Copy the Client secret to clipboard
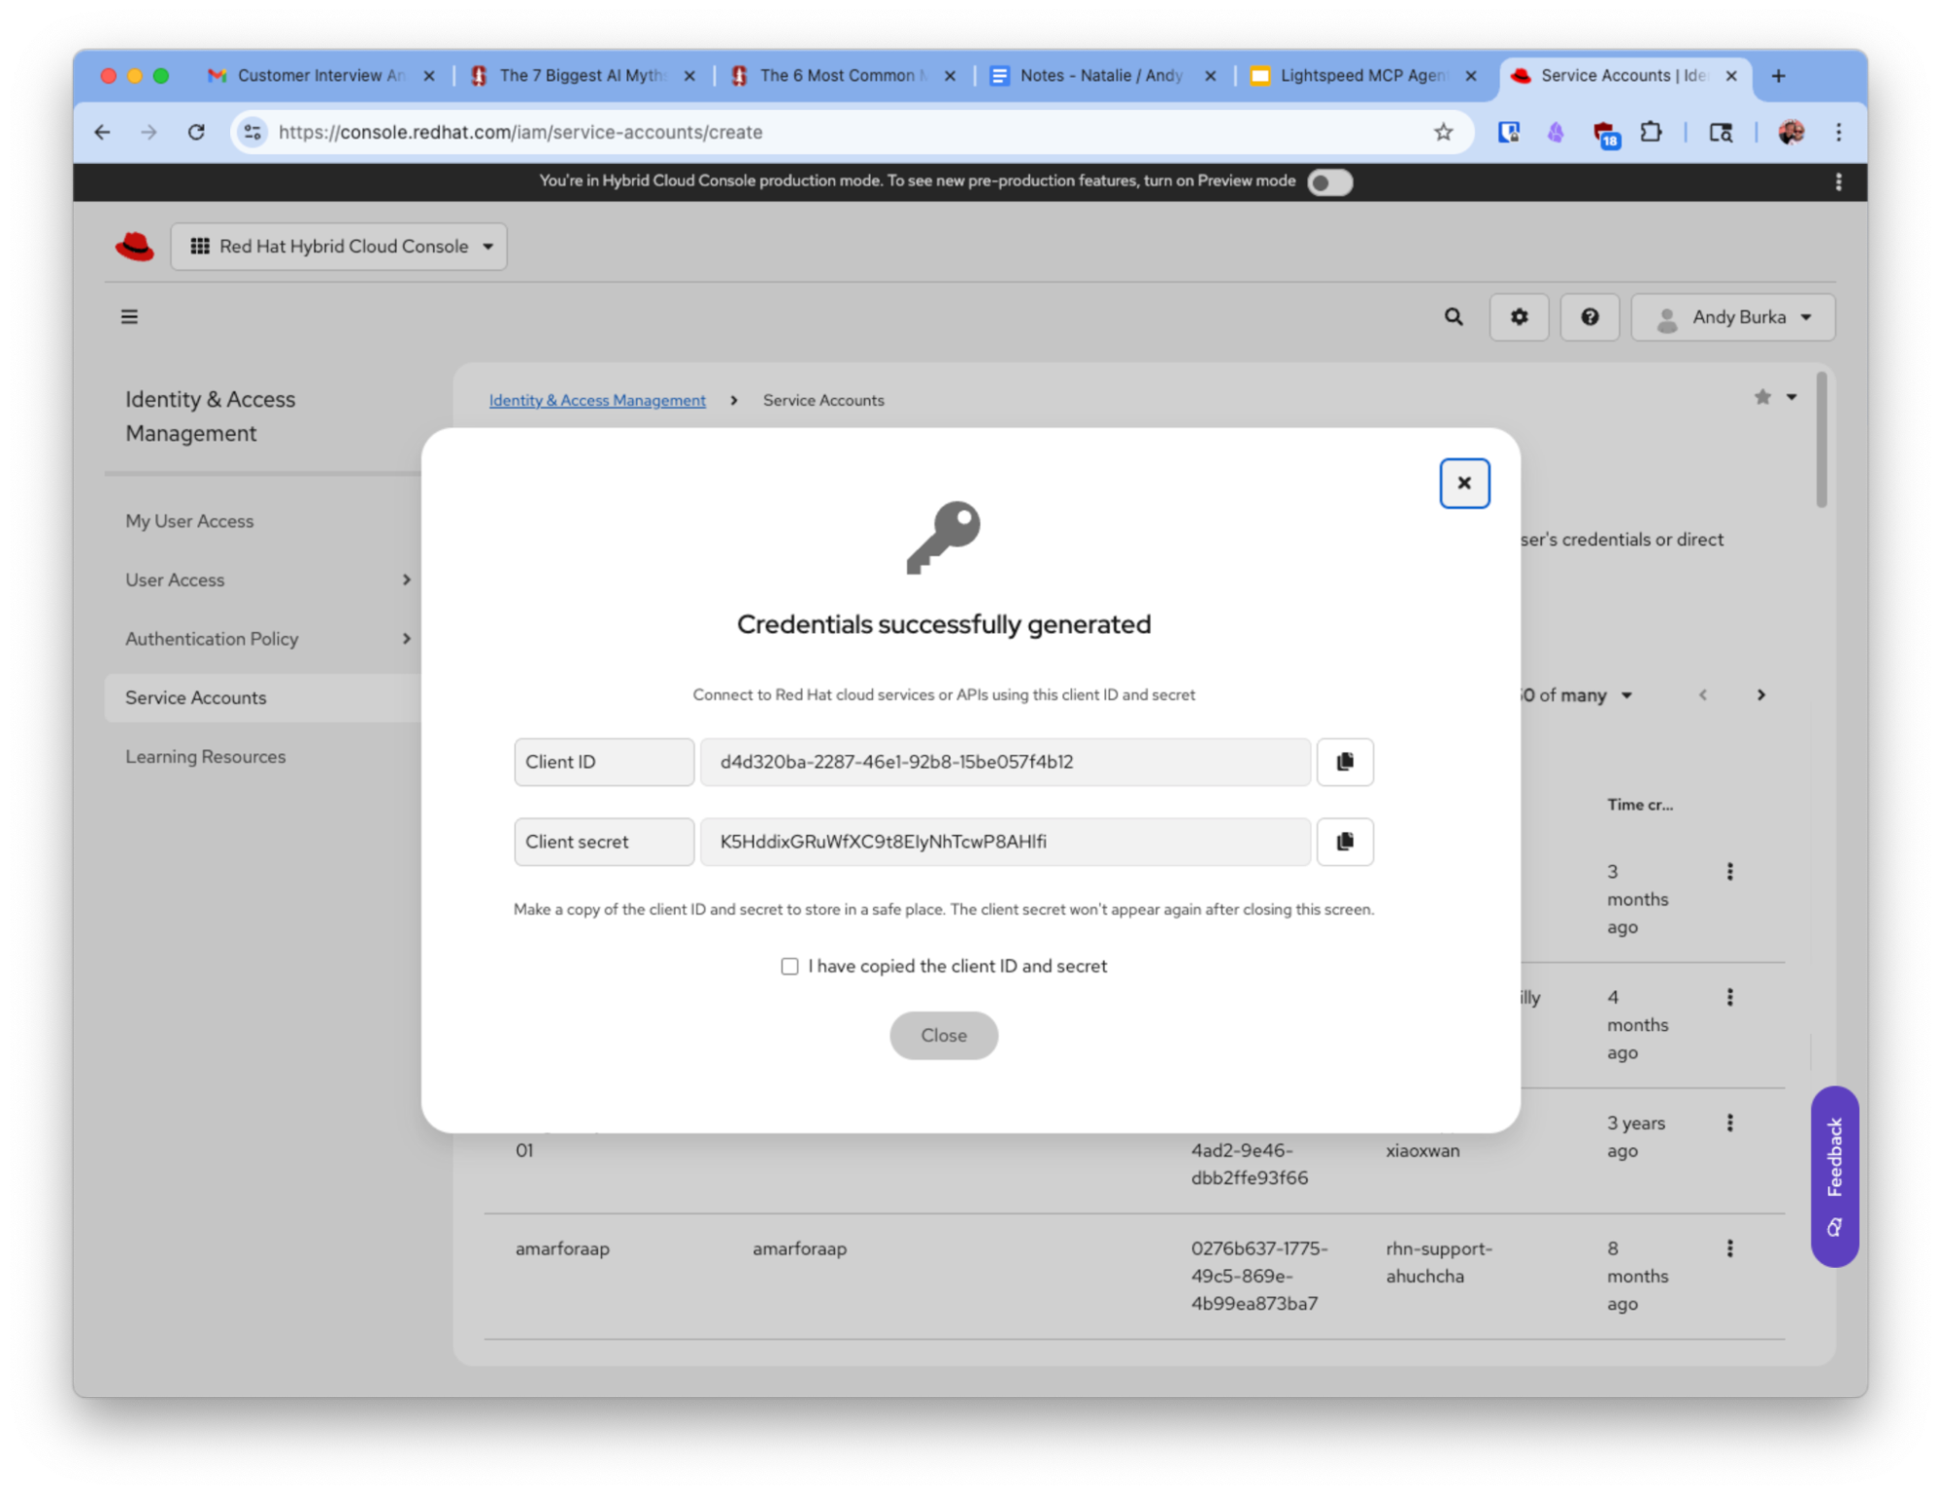 tap(1344, 842)
